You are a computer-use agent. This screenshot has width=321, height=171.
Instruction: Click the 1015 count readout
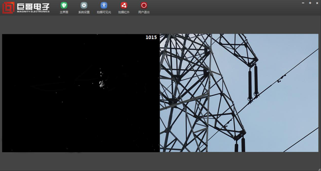(151, 37)
